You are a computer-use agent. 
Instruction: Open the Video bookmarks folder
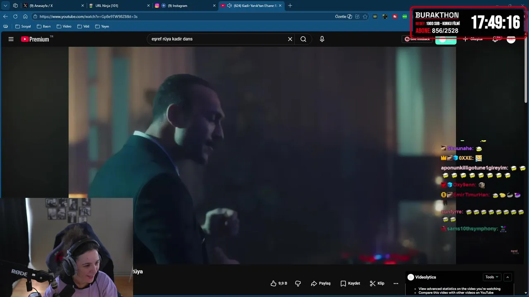click(64, 26)
